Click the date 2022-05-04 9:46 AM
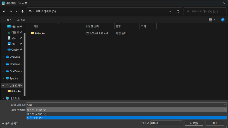The width and height of the screenshot is (228, 128). pos(96,33)
